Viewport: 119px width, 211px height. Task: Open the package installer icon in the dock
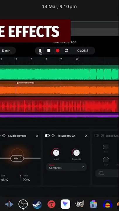tap(94, 204)
